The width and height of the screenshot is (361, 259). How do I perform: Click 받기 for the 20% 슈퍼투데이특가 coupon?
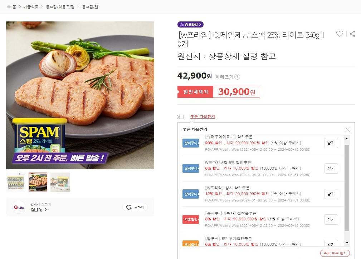pyautogui.click(x=331, y=143)
